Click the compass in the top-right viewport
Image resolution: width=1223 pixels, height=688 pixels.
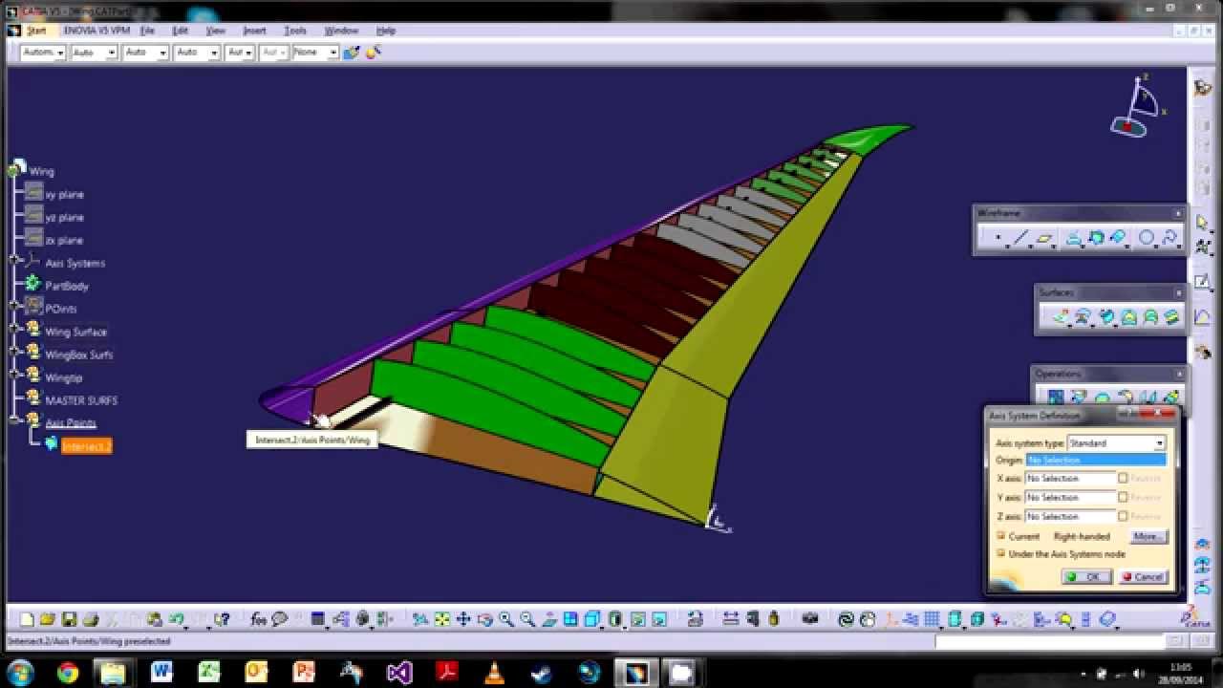tap(1137, 105)
